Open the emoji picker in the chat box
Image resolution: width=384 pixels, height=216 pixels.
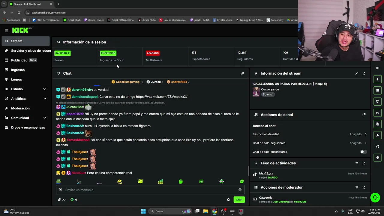[240, 190]
